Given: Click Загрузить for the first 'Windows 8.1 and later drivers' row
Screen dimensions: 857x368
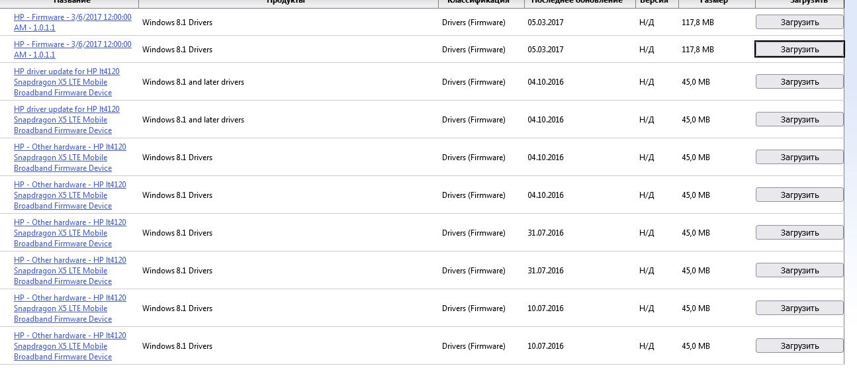Looking at the screenshot, I should 799,82.
